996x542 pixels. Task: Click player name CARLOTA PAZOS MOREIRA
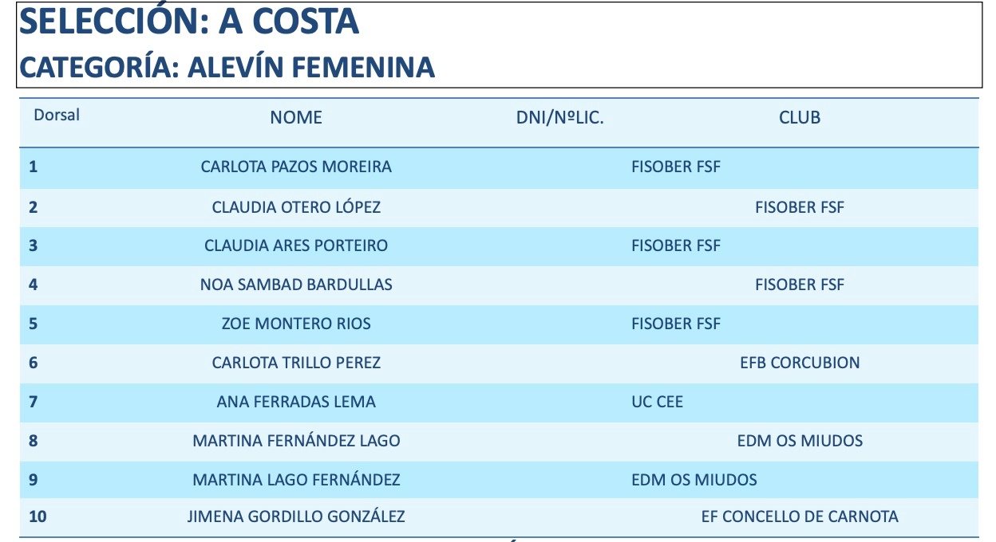pos(296,167)
